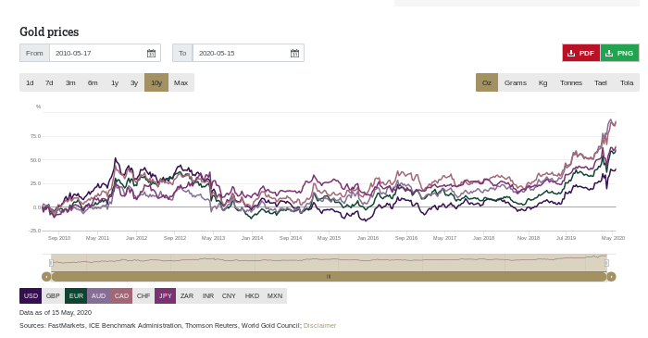Click the From date input field
Screen dimensions: 648x338
[105, 53]
